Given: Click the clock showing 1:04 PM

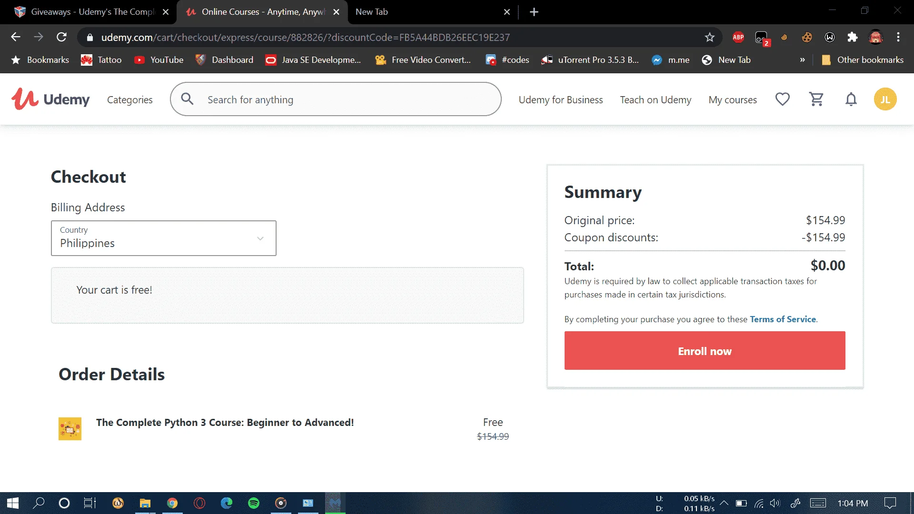Looking at the screenshot, I should (852, 503).
